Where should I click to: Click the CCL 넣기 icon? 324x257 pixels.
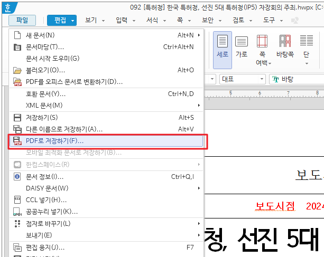tap(17, 199)
